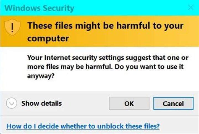199x134 pixels.
Task: Click the gray button bar between Show details and OK
Action: click(85, 103)
